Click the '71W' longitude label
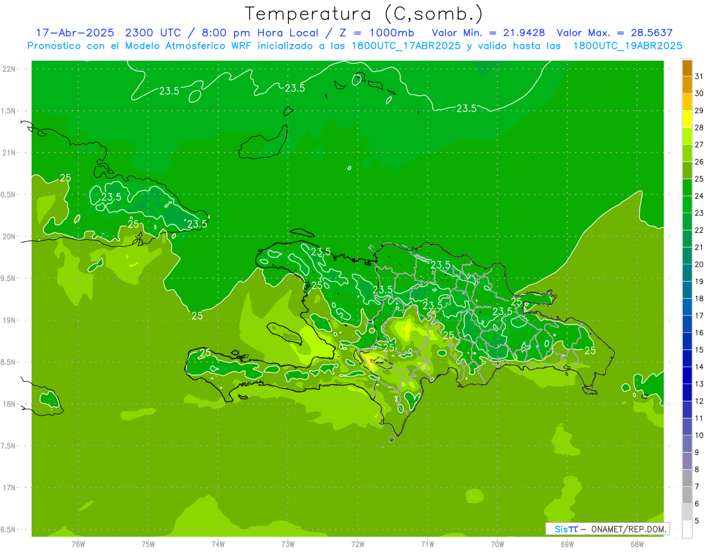Image resolution: width=715 pixels, height=552 pixels. (x=428, y=544)
